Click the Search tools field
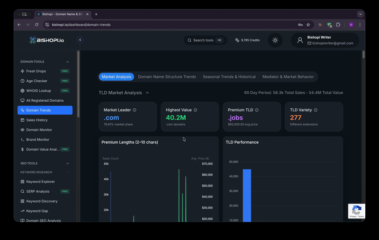The image size is (379, 240). [205, 40]
